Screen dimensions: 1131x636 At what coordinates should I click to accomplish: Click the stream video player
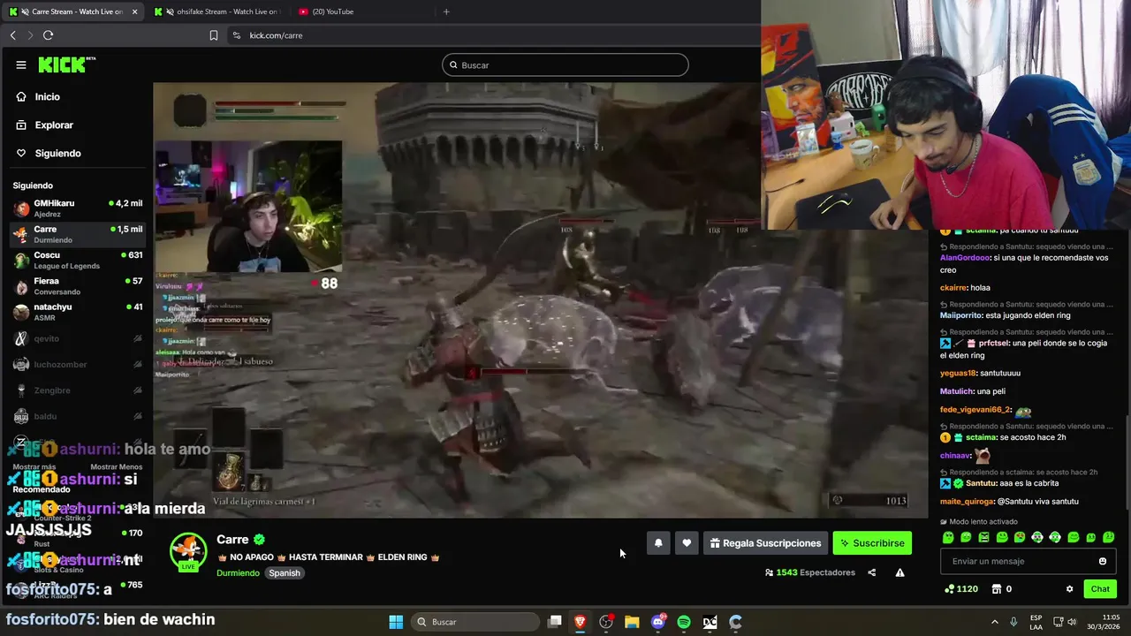pyautogui.click(x=541, y=300)
